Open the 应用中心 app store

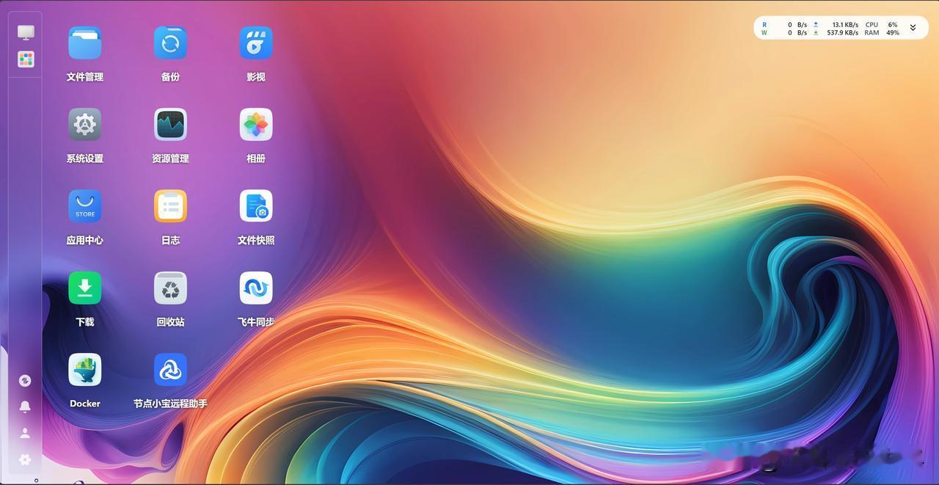(x=85, y=206)
